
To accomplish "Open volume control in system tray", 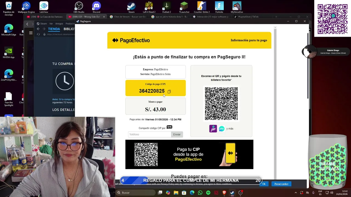I will click(x=332, y=193).
